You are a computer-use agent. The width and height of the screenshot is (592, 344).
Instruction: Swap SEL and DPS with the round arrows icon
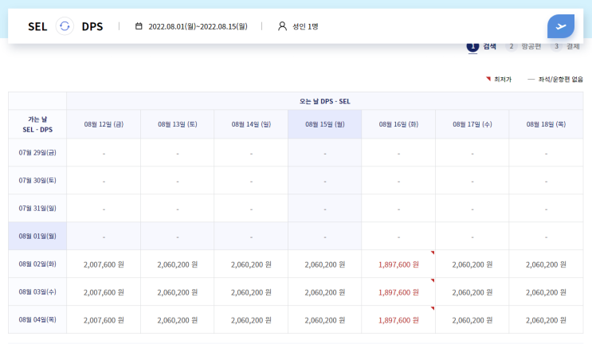click(65, 26)
